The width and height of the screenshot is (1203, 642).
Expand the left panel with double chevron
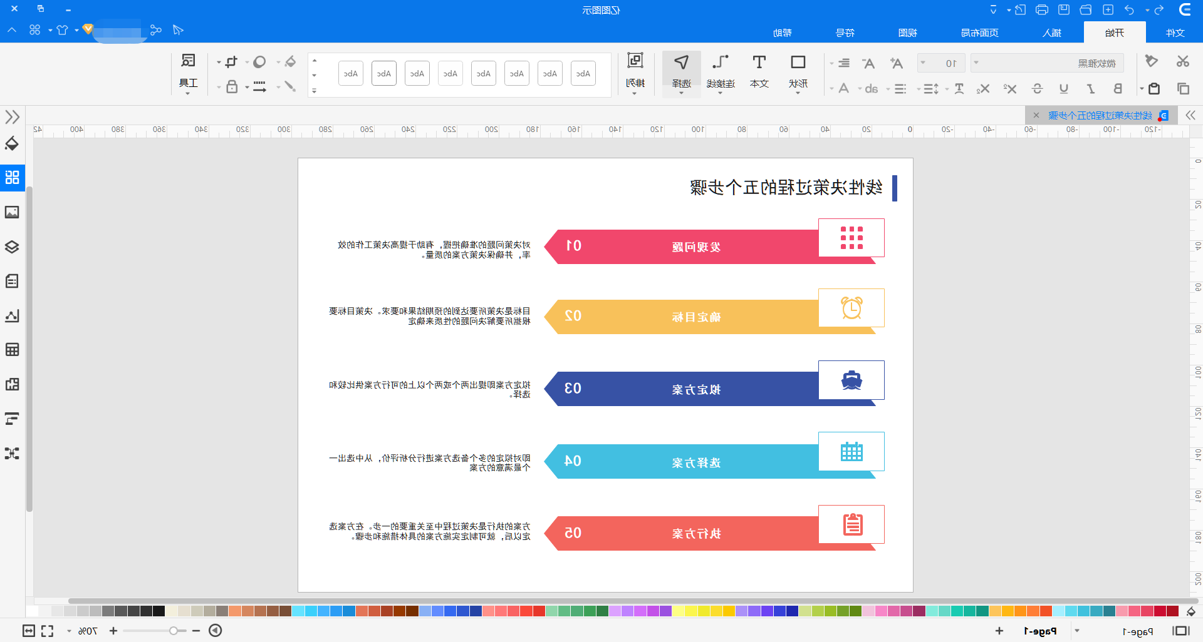(12, 117)
